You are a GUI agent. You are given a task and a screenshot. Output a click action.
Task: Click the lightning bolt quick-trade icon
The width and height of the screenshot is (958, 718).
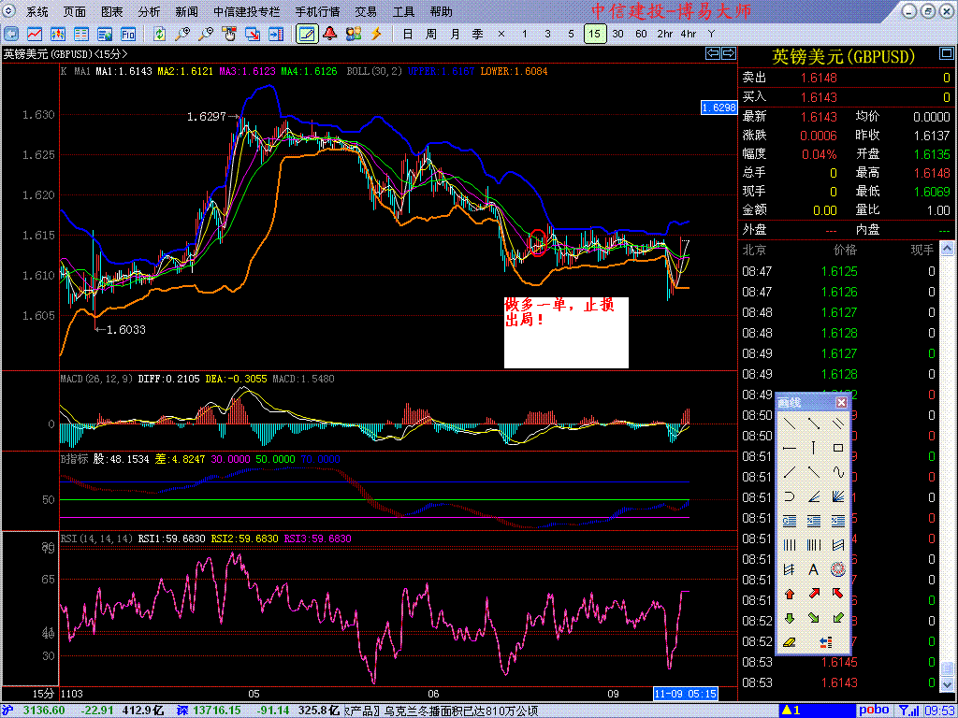pyautogui.click(x=376, y=34)
